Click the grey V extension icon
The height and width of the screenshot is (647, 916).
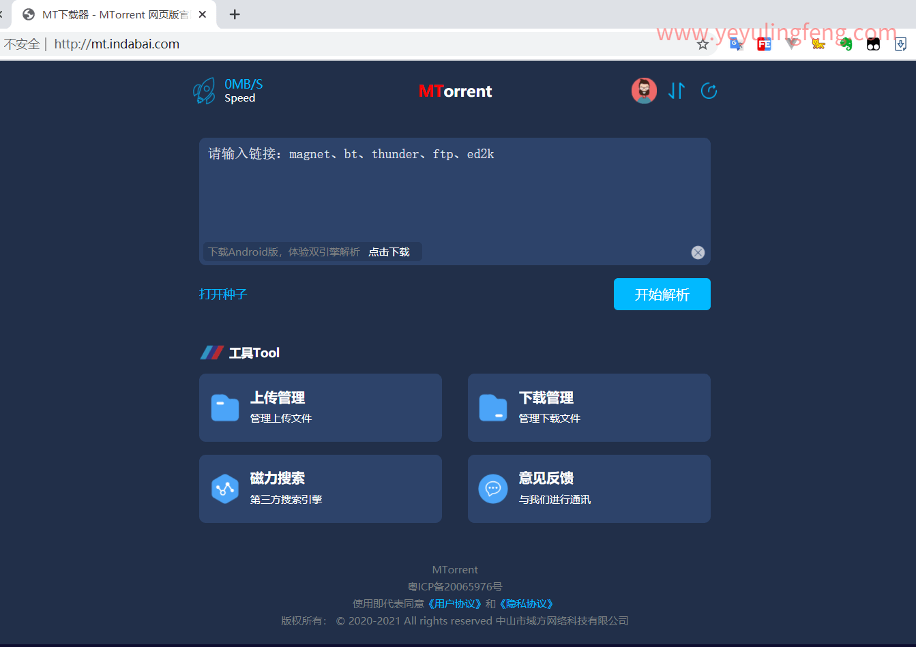[791, 44]
